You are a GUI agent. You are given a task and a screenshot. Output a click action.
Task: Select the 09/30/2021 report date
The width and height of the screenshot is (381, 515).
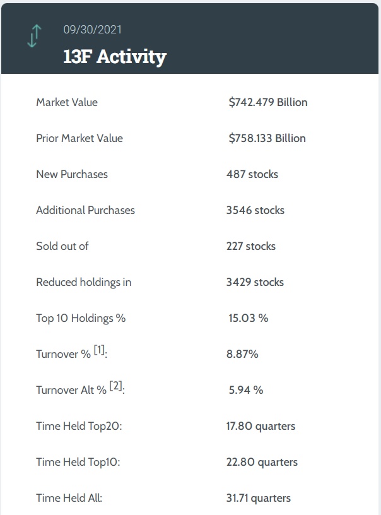[92, 29]
